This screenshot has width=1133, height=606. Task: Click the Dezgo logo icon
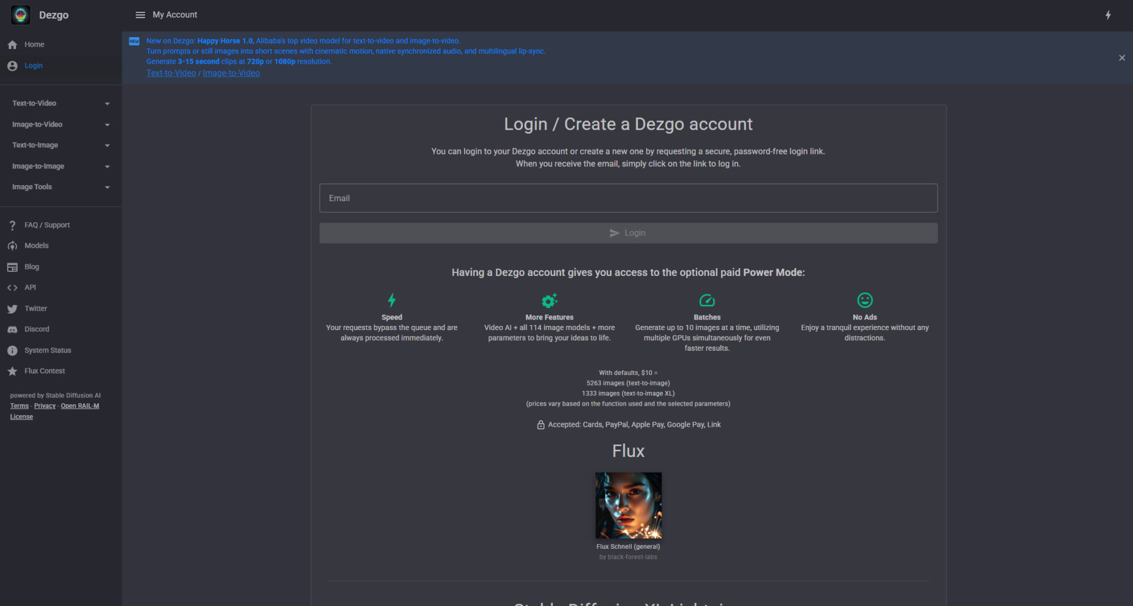[21, 15]
